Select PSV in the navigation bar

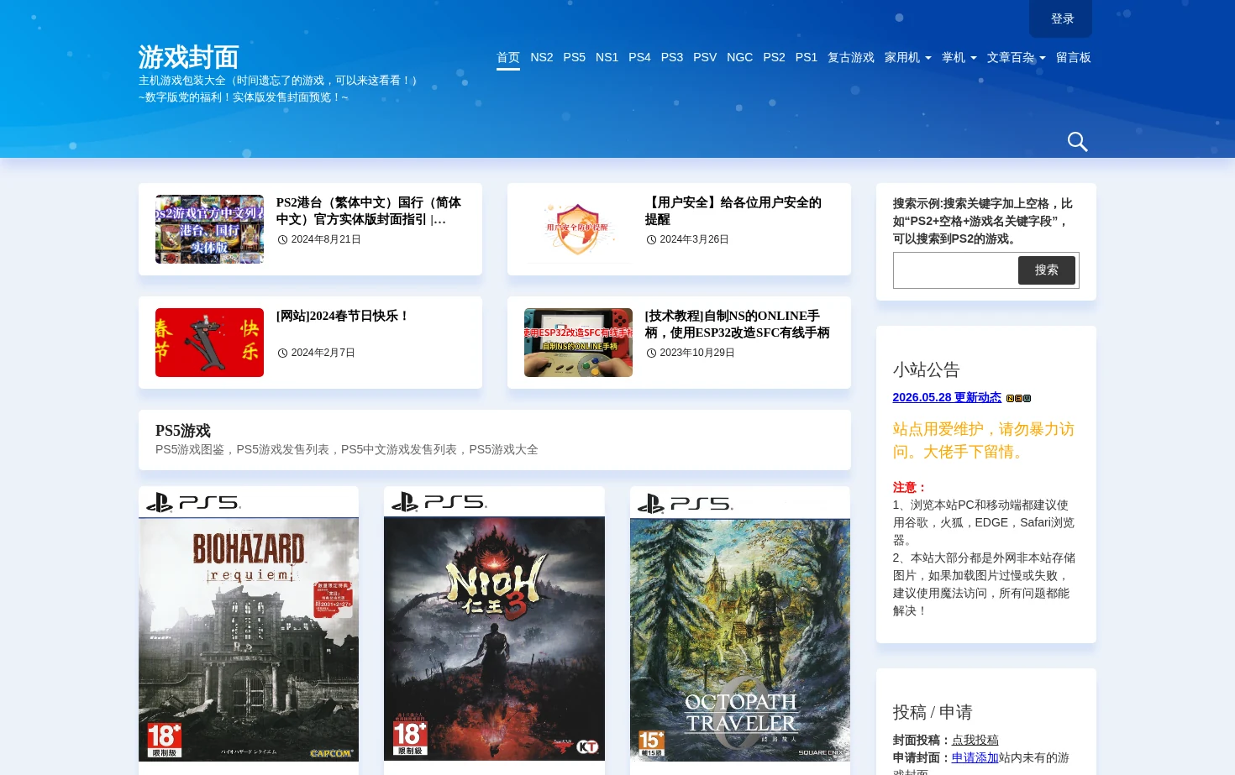click(705, 57)
